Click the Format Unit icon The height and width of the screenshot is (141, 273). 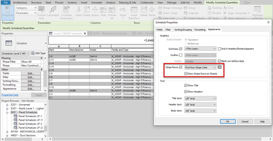[x=41, y=10]
